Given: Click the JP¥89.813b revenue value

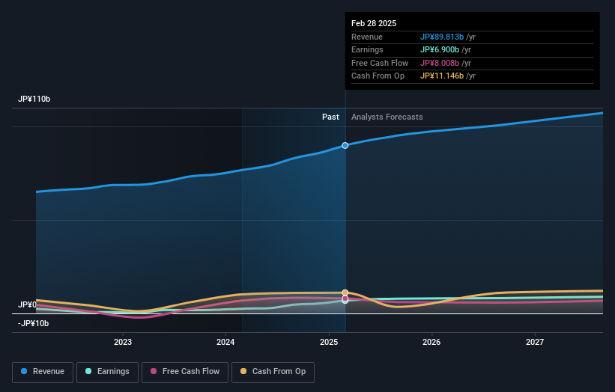Looking at the screenshot, I should coord(442,37).
